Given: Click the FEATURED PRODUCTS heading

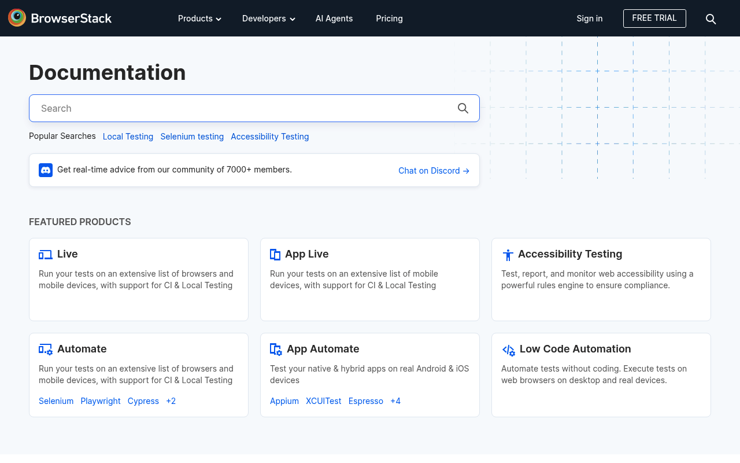Looking at the screenshot, I should [80, 222].
